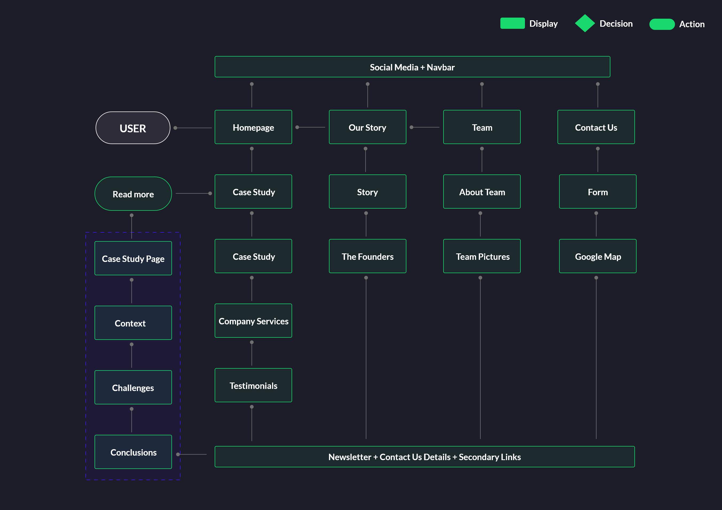Click the Team Pictures box
This screenshot has height=510, width=722.
[x=481, y=256]
